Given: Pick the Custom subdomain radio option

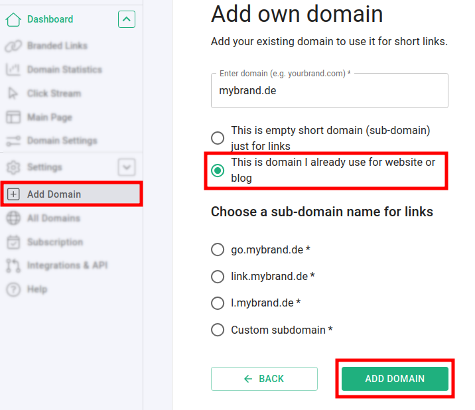Looking at the screenshot, I should (x=218, y=330).
